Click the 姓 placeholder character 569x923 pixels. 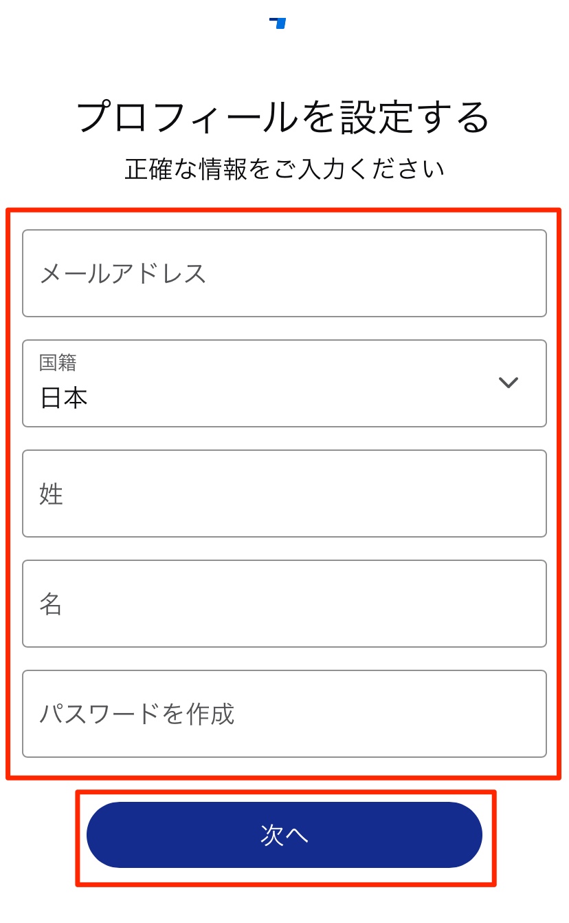(52, 494)
